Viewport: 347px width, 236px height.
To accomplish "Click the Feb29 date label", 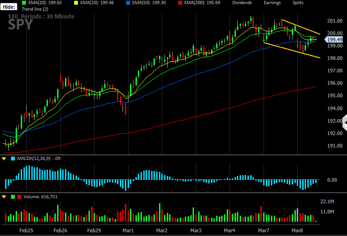I will click(94, 230).
